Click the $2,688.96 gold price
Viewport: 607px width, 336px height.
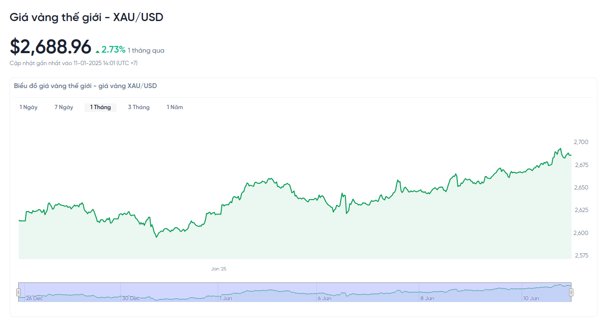click(50, 47)
